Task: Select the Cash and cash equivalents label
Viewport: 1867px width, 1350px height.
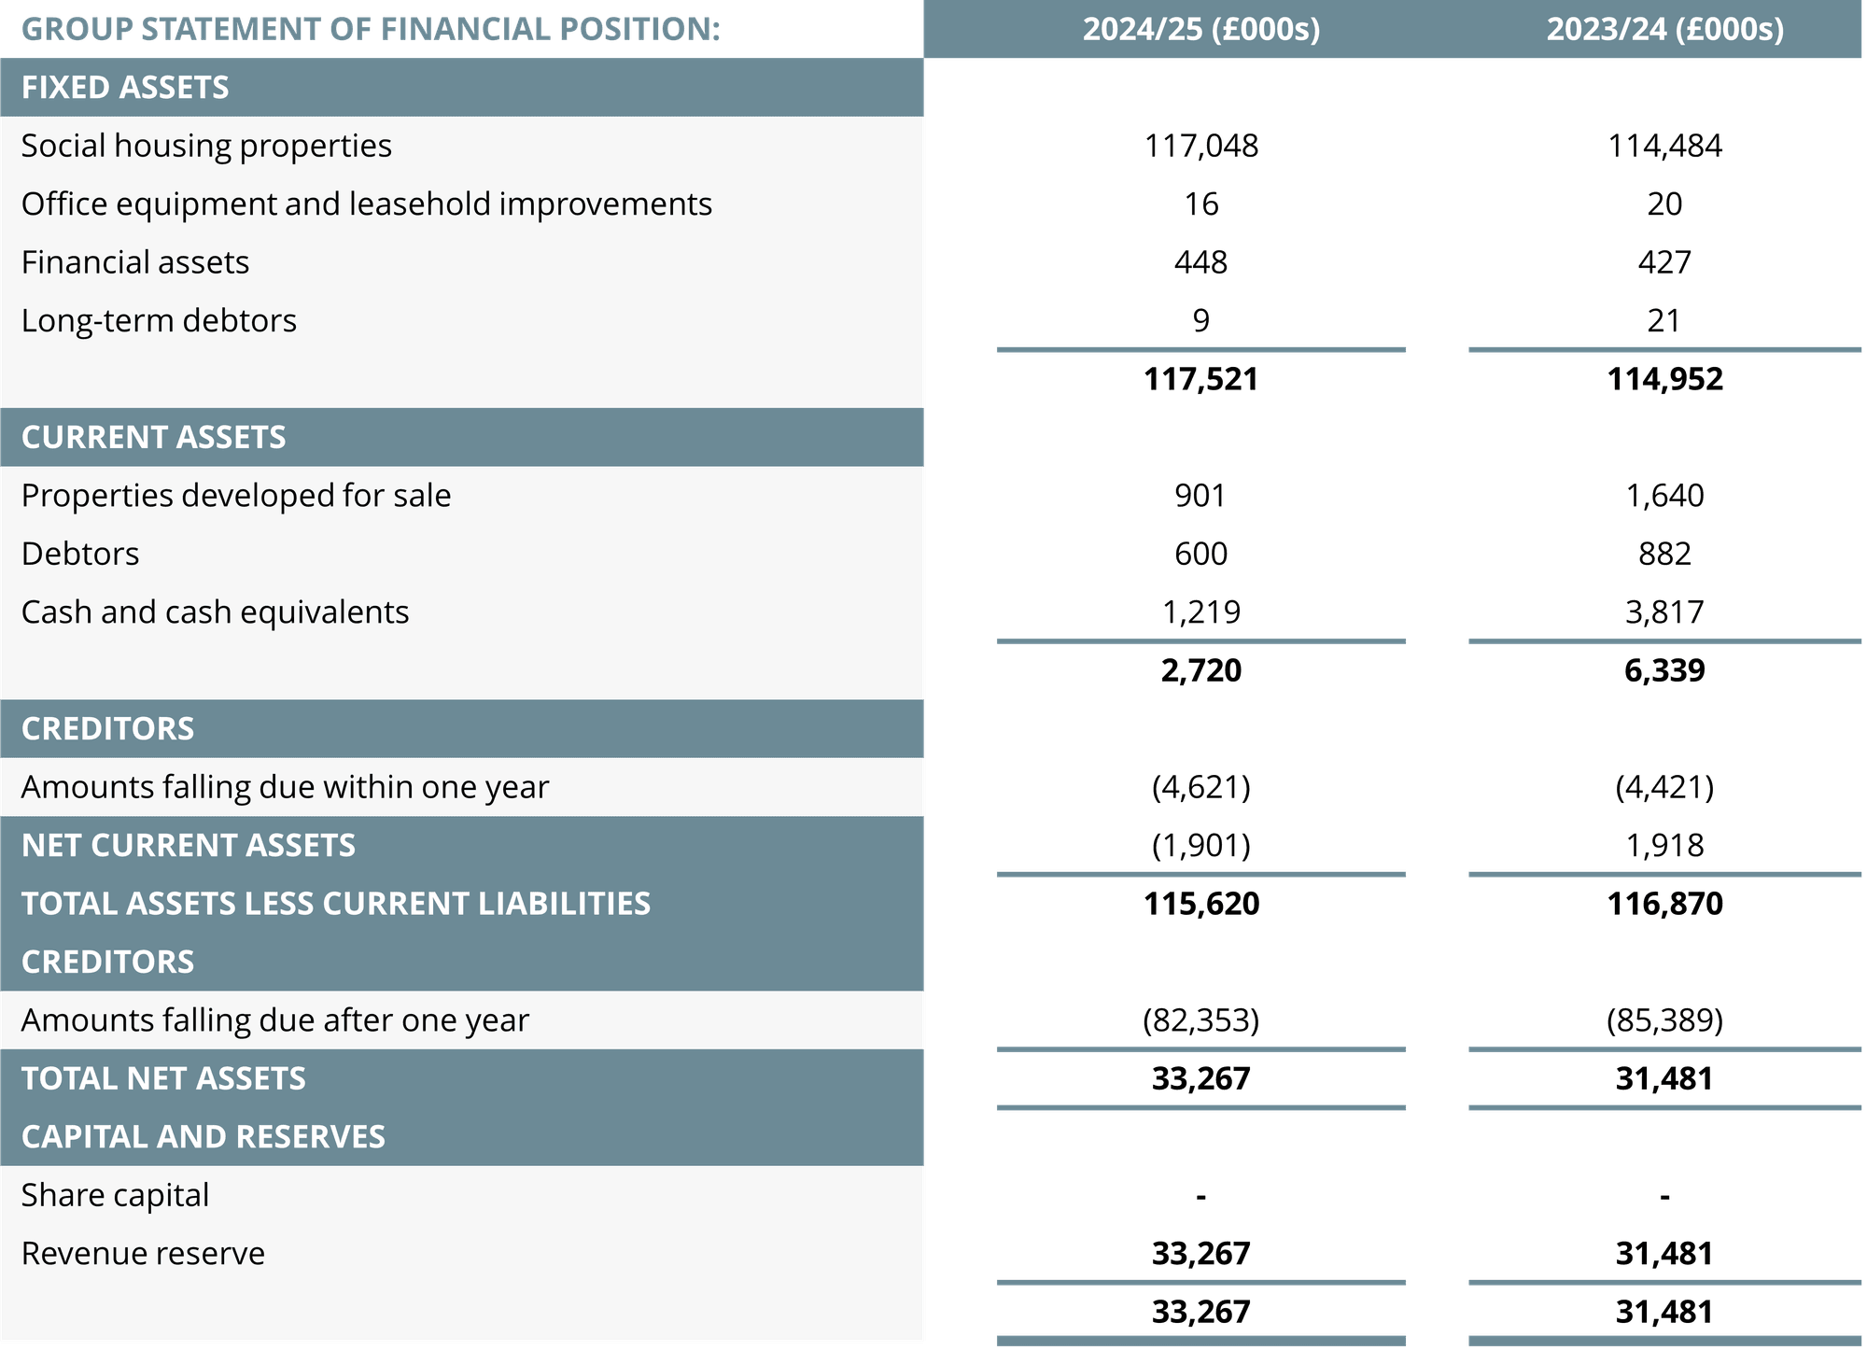Action: (215, 612)
